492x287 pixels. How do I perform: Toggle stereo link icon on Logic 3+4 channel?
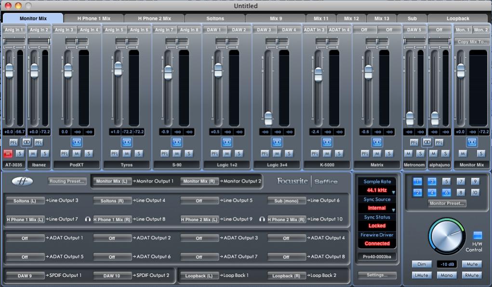coord(277,143)
